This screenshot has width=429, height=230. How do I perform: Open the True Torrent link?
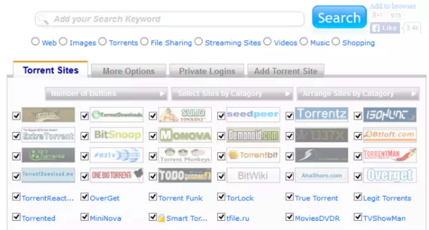point(316,198)
